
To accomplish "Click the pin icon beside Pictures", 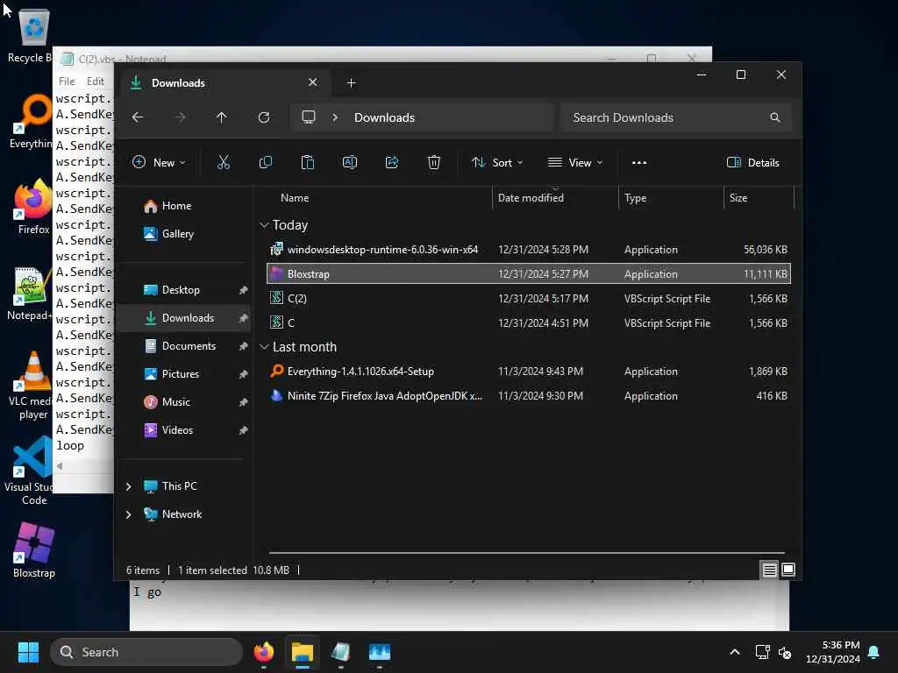I will pos(244,374).
